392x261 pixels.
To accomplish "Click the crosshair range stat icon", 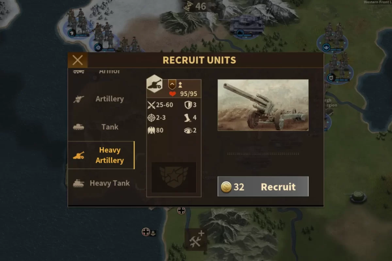I will coord(151,117).
